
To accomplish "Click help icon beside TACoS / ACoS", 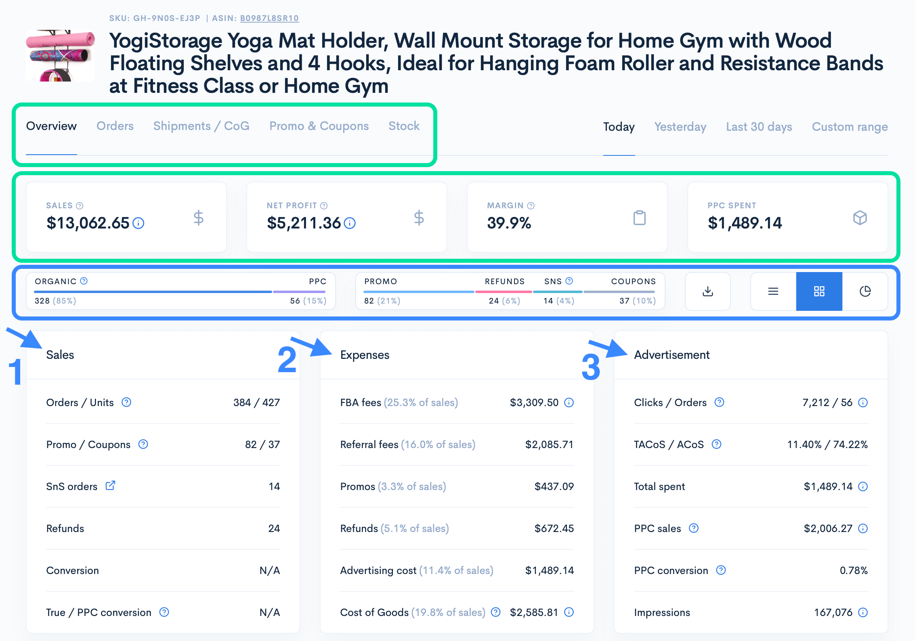I will (716, 444).
